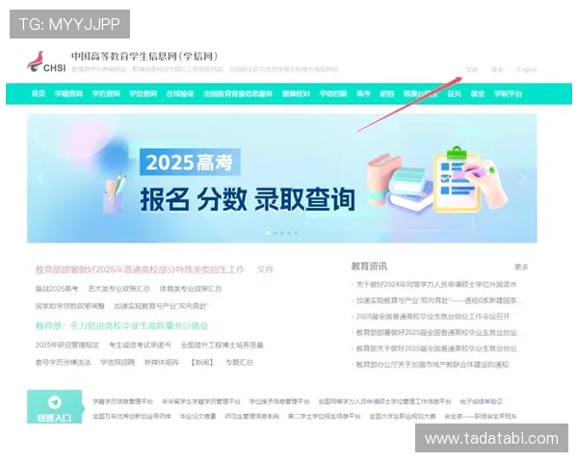Open the 套号学历涉嫌违法 link
Image resolution: width=578 pixels, height=462 pixels.
(63, 362)
